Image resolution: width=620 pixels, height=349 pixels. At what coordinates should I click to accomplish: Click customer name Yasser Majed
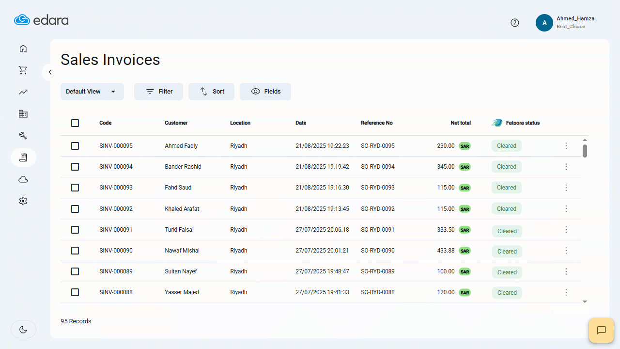point(182,292)
